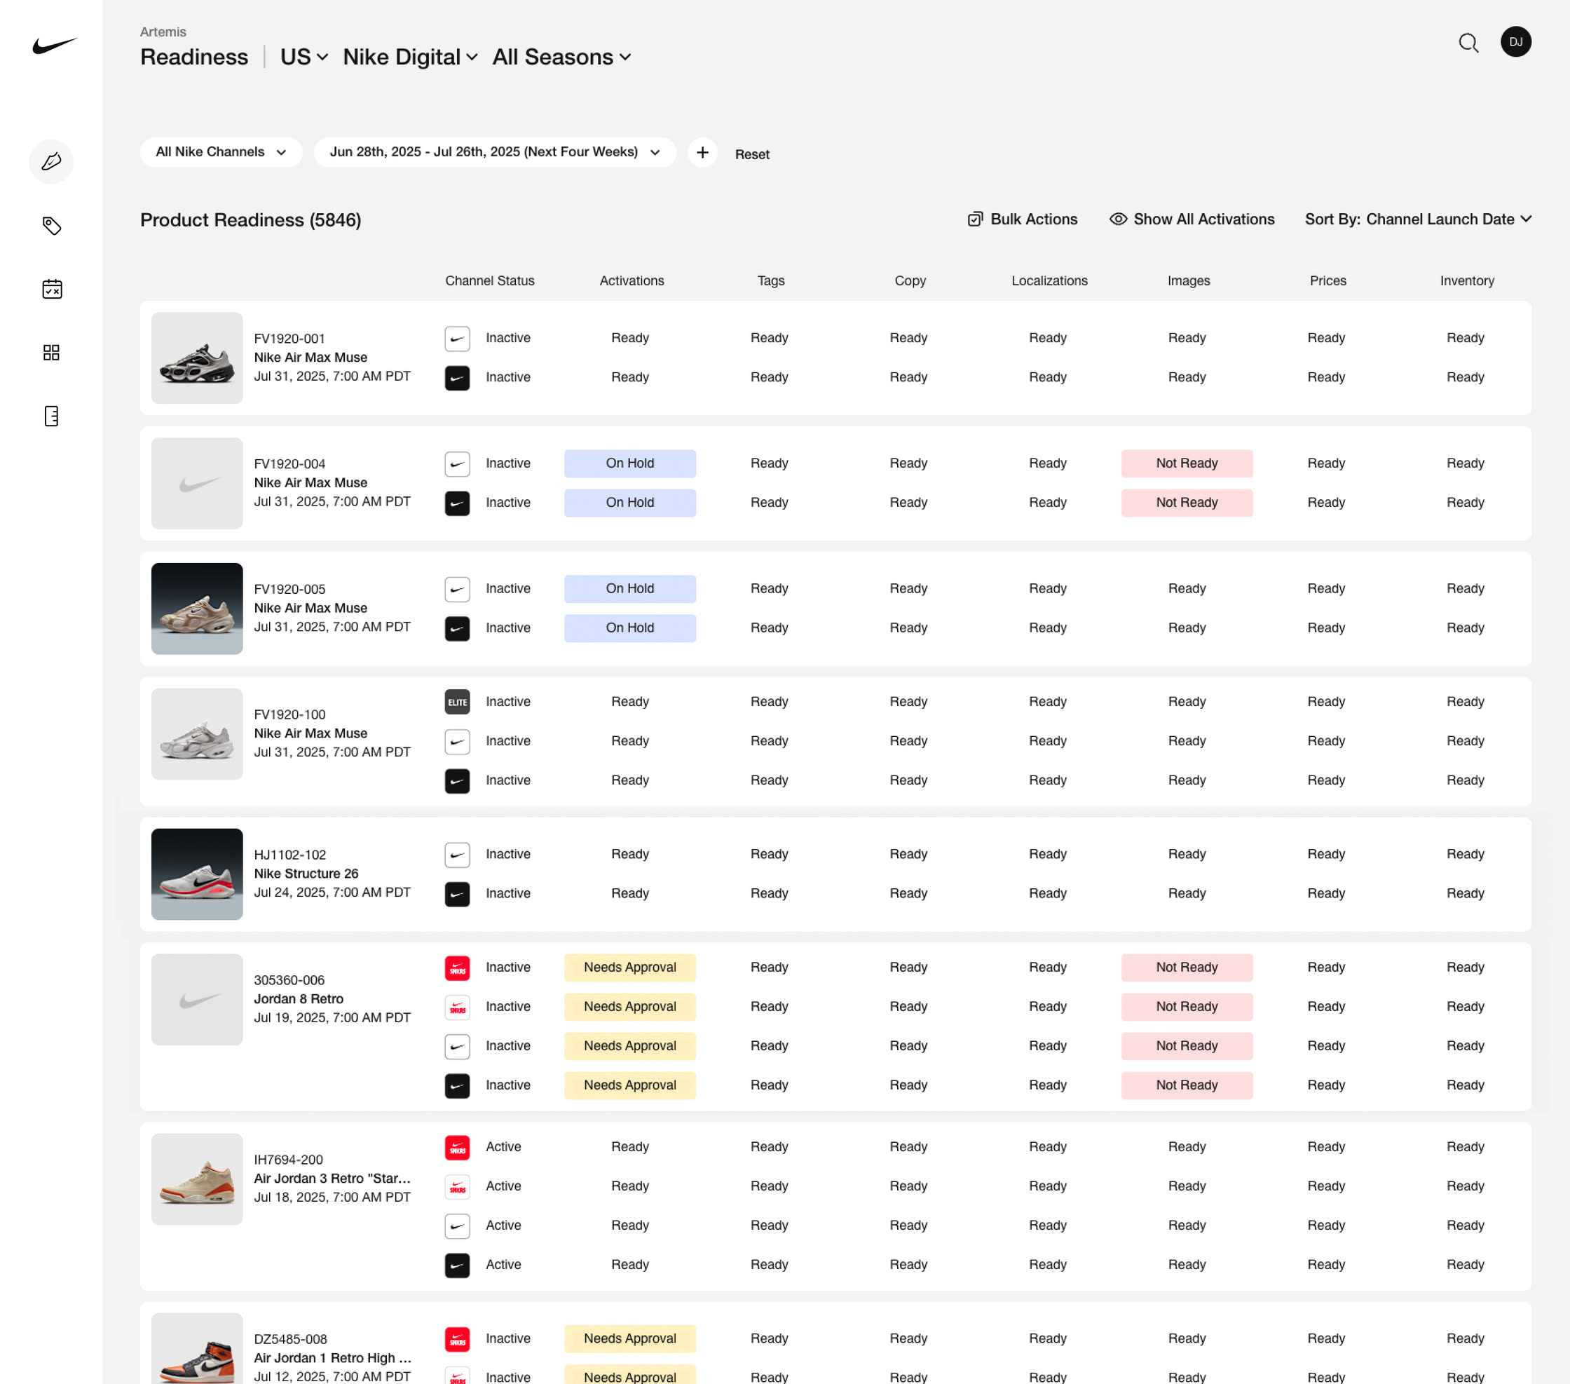Expand the US region dropdown
Viewport: 1570px width, 1384px height.
304,57
